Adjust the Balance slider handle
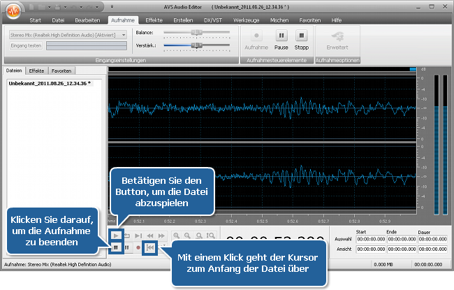454x290 pixels. [x=196, y=32]
